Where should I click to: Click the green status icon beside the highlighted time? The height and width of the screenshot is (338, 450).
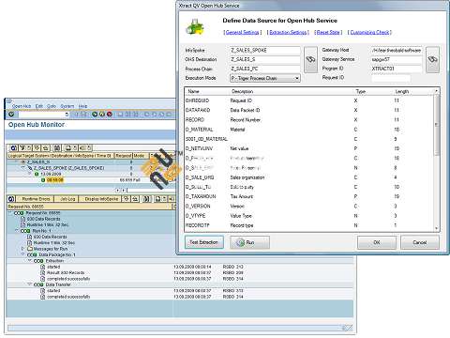[x=43, y=180]
